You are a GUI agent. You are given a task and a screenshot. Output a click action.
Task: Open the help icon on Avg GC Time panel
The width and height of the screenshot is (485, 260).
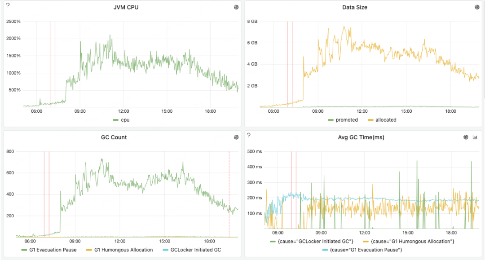[x=249, y=135]
